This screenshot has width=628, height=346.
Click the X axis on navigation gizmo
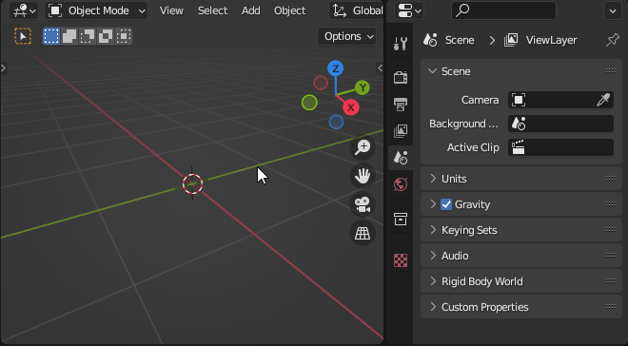coord(351,107)
